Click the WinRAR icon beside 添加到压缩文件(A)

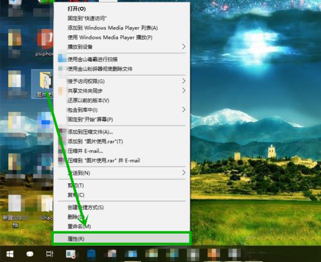click(62, 132)
